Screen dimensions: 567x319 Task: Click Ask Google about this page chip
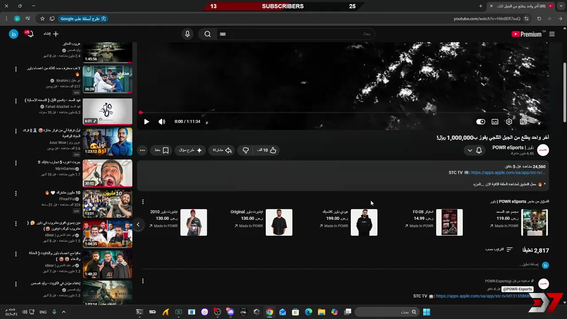pyautogui.click(x=83, y=19)
